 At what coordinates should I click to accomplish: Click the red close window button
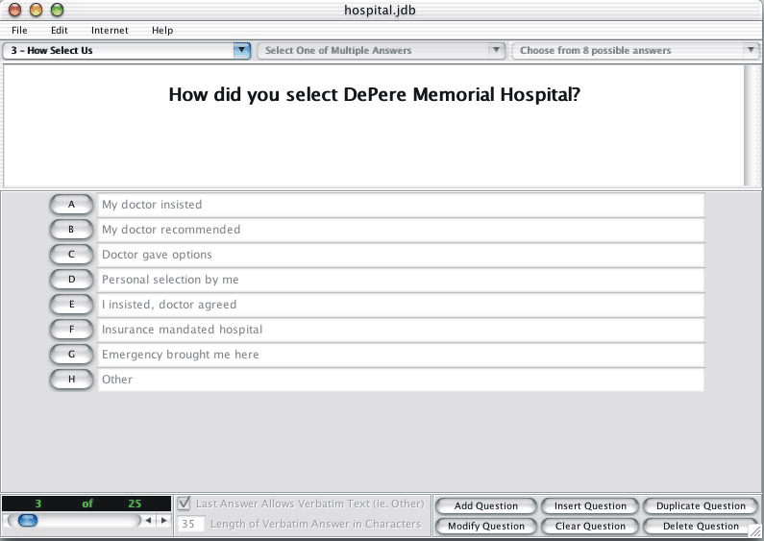click(x=15, y=10)
